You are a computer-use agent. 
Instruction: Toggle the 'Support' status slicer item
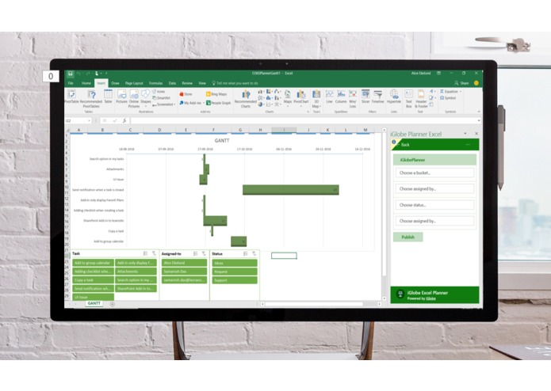[x=235, y=280]
